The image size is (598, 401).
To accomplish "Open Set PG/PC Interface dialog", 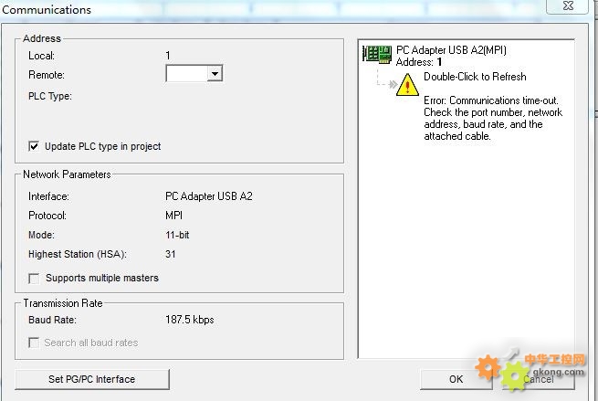I will pos(92,379).
